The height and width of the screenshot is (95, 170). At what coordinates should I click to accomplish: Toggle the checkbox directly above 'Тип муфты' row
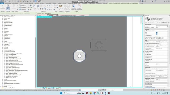pos(157,34)
